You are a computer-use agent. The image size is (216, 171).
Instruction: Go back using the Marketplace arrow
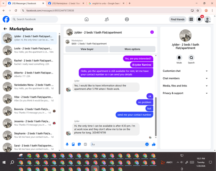tap(5, 29)
